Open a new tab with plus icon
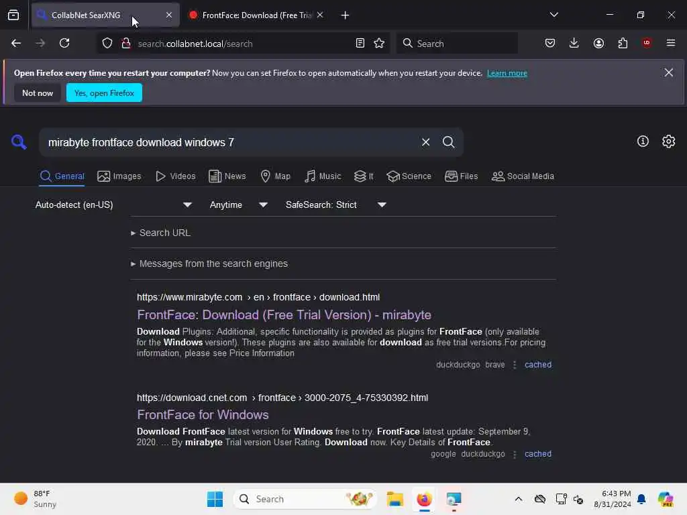Viewport: 687px width, 515px height. (x=345, y=15)
